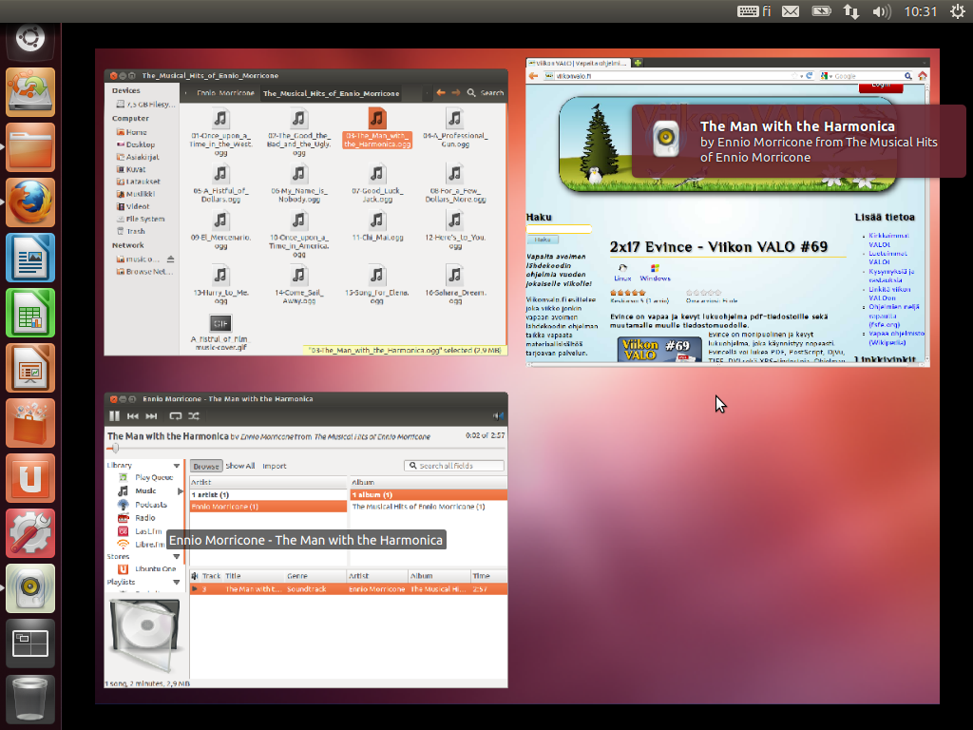
Task: Open the workspace switcher in launcher
Action: 29,644
